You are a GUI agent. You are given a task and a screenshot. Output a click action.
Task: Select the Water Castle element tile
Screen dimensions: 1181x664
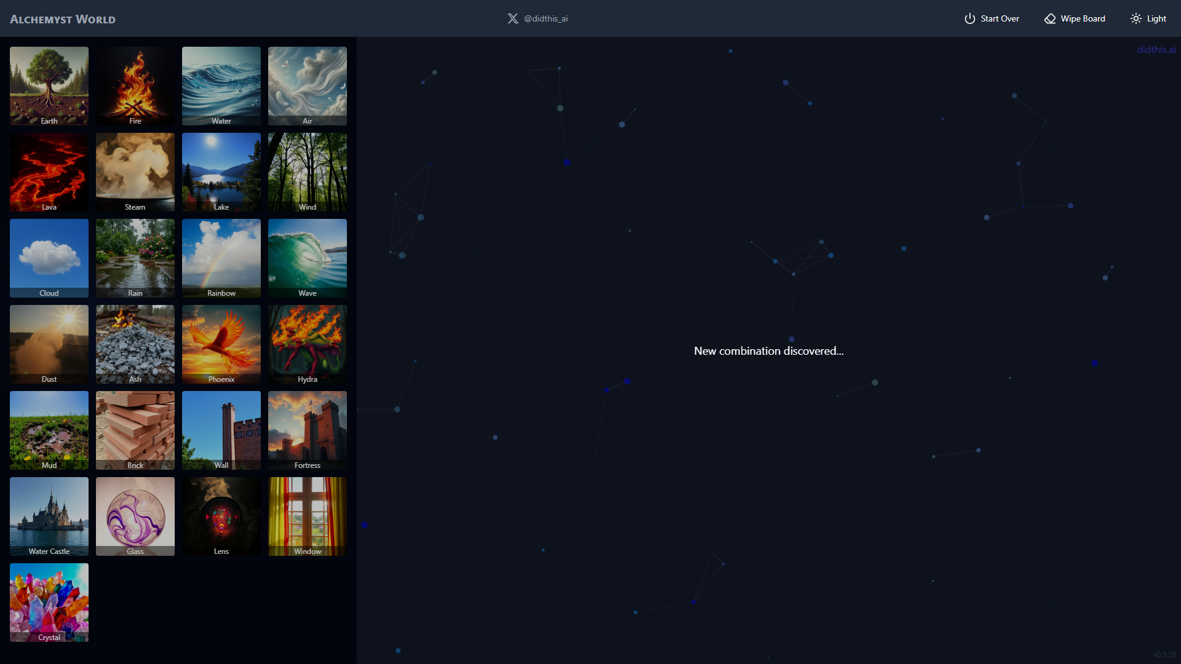[49, 516]
